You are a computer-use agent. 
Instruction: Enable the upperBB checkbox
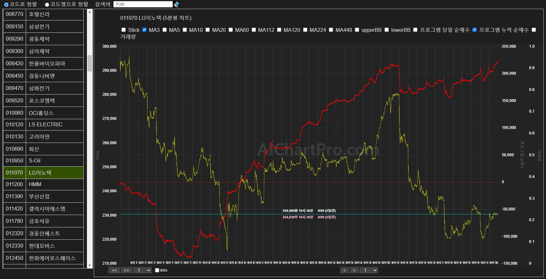(x=357, y=30)
